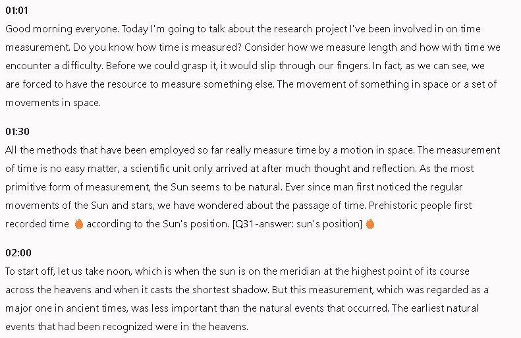Image resolution: width=521 pixels, height=338 pixels.
Task: Click the flame icon before "according to the Sun's"
Action: click(79, 224)
